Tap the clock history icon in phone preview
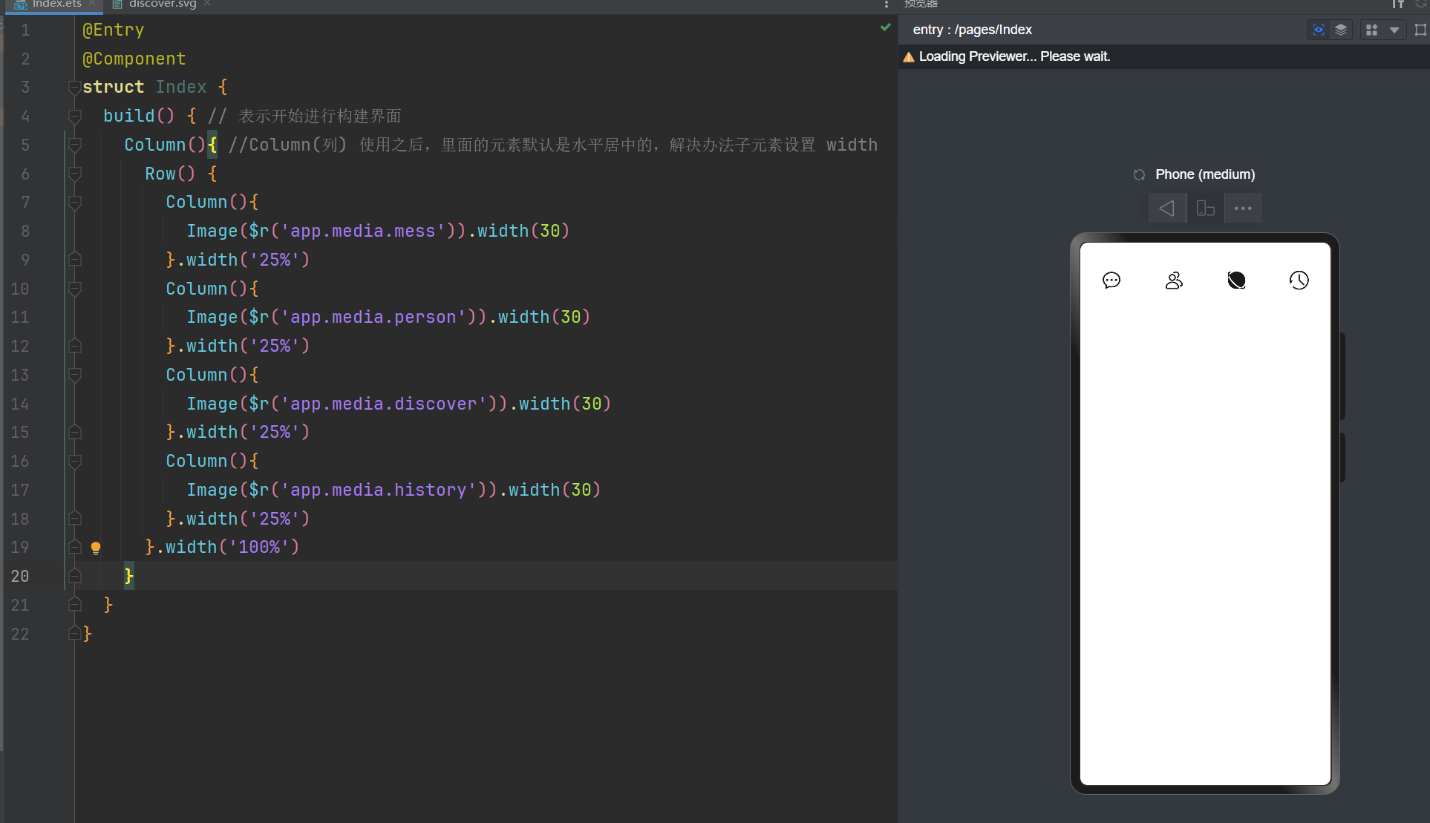Image resolution: width=1430 pixels, height=823 pixels. click(x=1299, y=281)
